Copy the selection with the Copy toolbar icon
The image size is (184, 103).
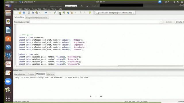33,13
